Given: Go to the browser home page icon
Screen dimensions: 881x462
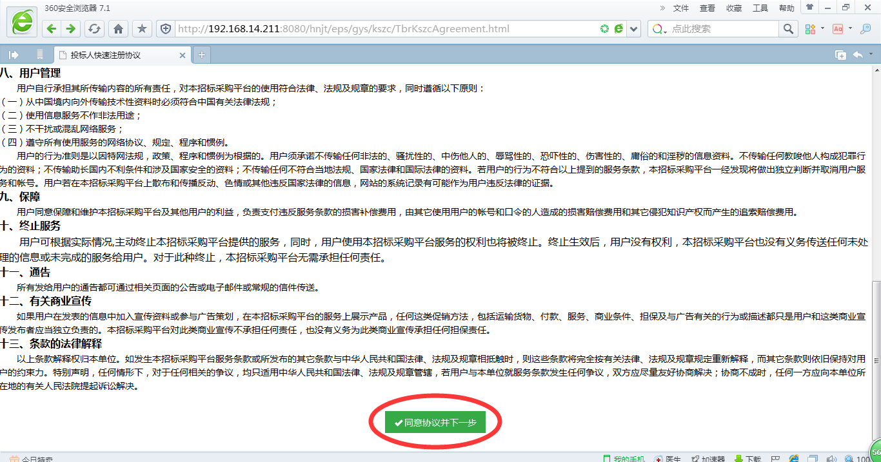Looking at the screenshot, I should [x=118, y=29].
